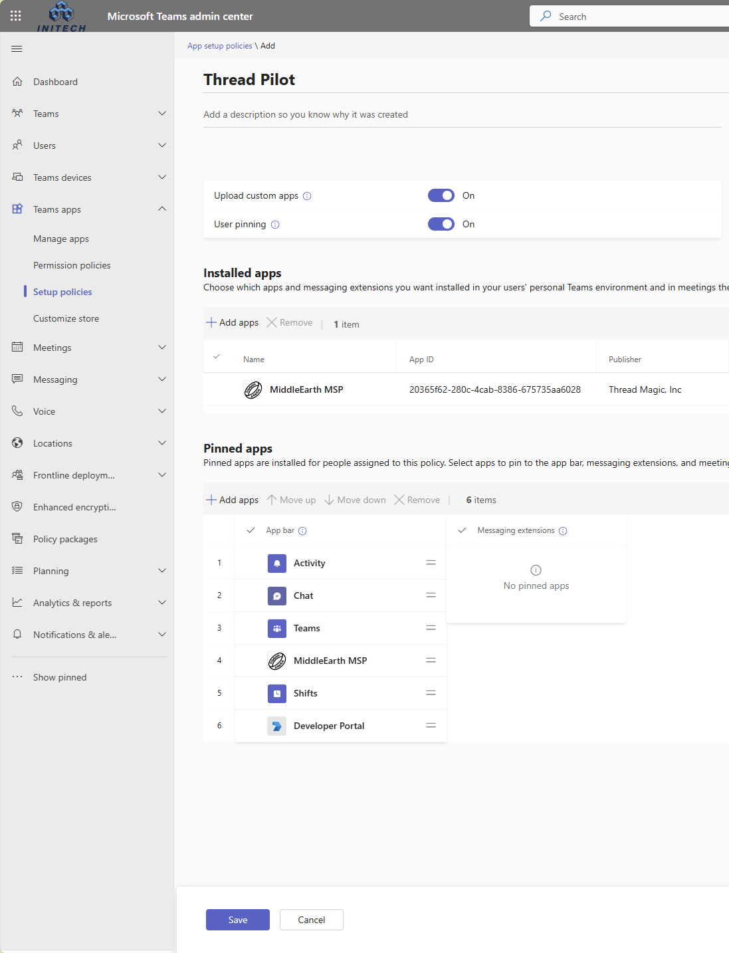729x953 pixels.
Task: Click the Initech logo
Action: (61, 17)
